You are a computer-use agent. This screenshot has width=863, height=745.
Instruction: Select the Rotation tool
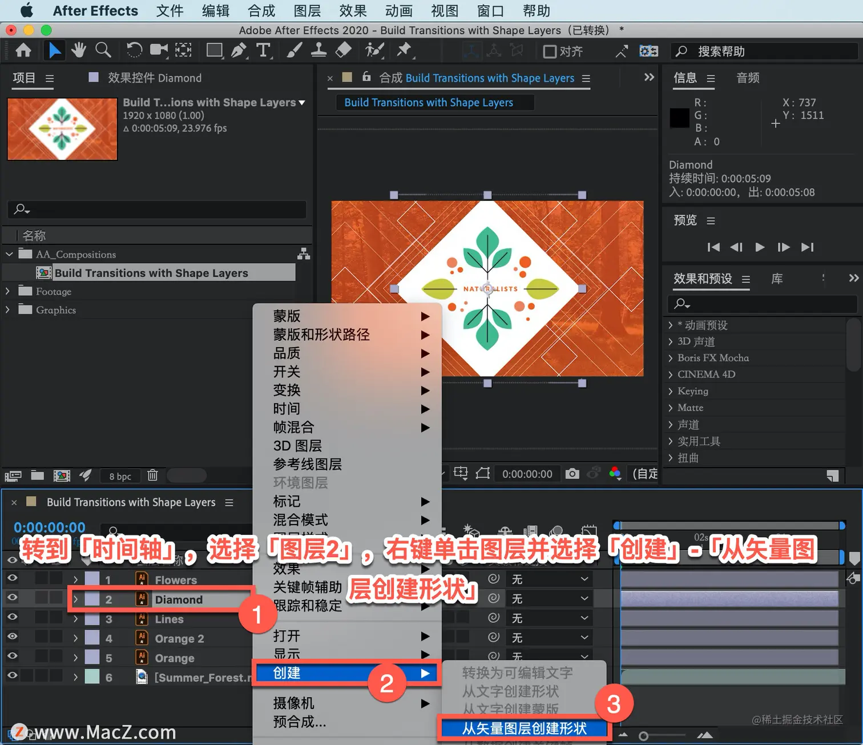coord(134,51)
